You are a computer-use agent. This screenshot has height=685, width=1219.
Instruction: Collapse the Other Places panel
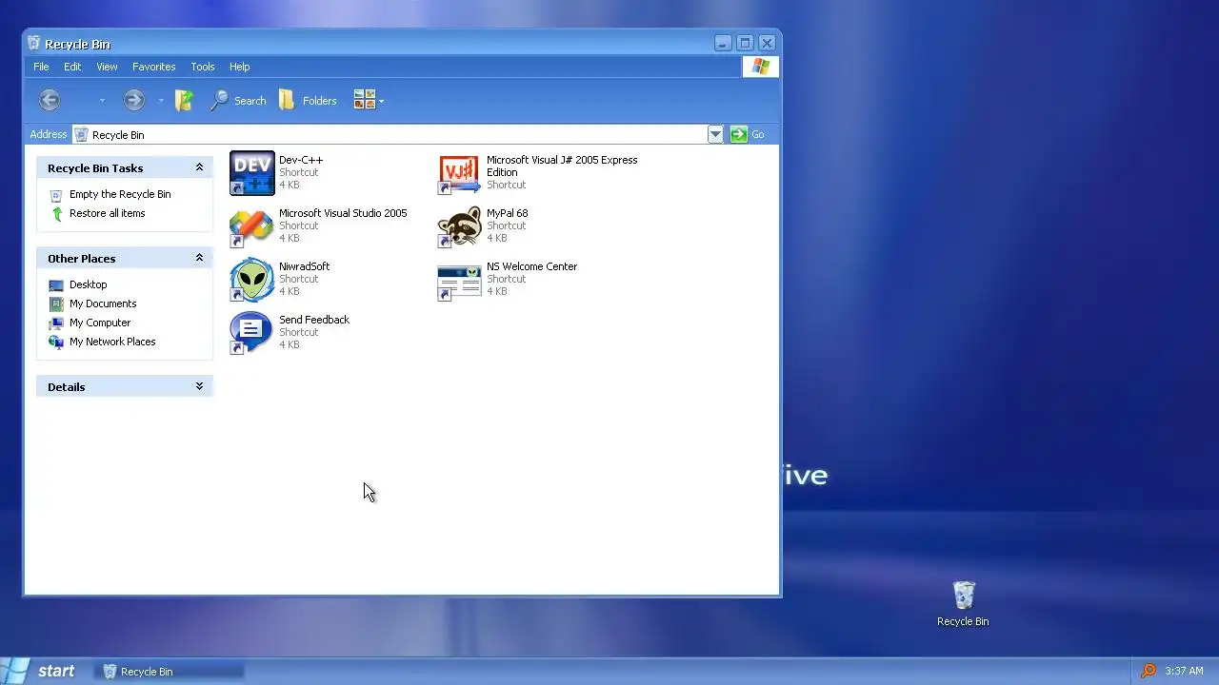click(x=199, y=258)
